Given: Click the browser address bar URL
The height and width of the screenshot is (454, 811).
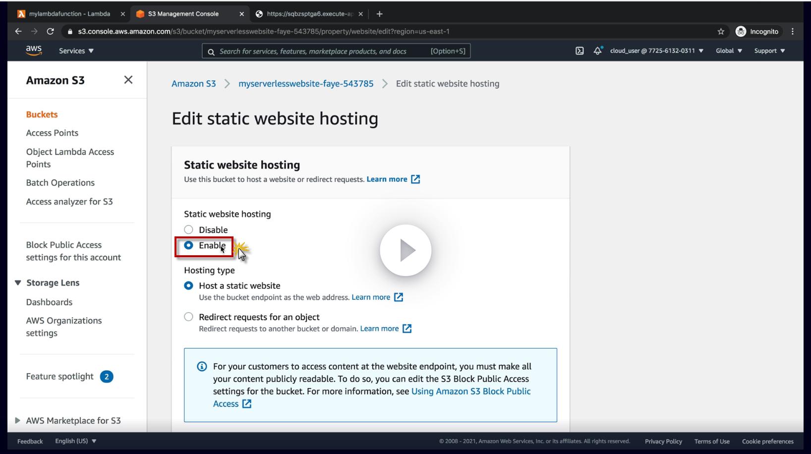Looking at the screenshot, I should tap(264, 31).
